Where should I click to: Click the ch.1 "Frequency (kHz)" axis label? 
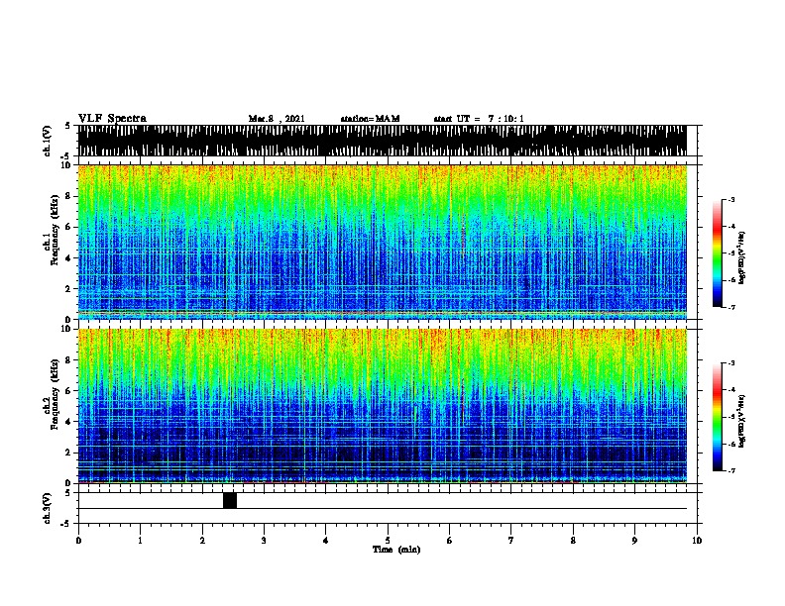(x=55, y=231)
